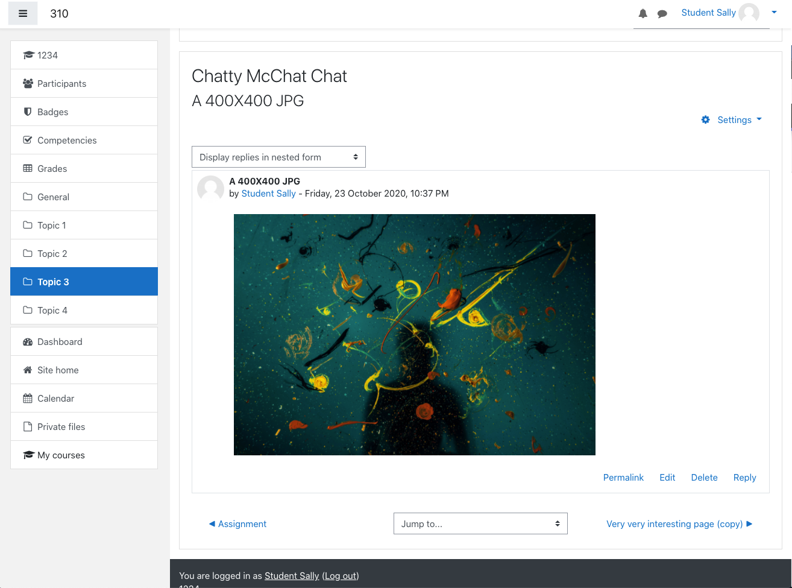Viewport: 792px width, 588px height.
Task: Edit the A 400X400 JPG post
Action: pyautogui.click(x=667, y=477)
